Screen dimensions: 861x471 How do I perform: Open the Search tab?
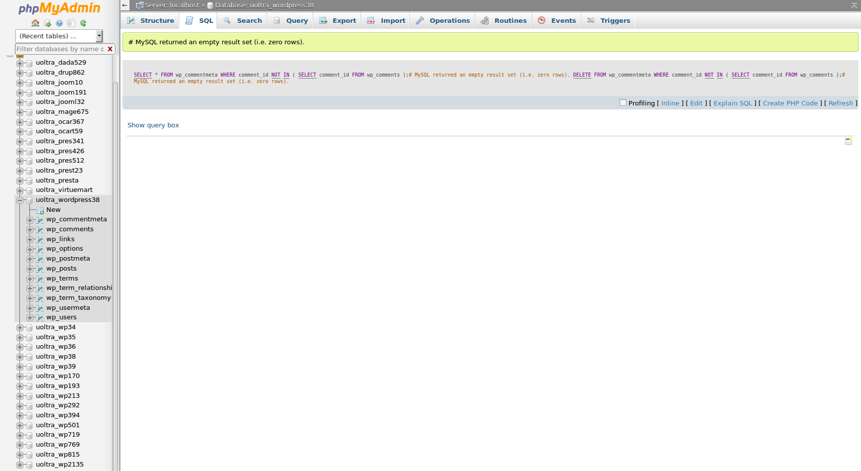pos(243,20)
